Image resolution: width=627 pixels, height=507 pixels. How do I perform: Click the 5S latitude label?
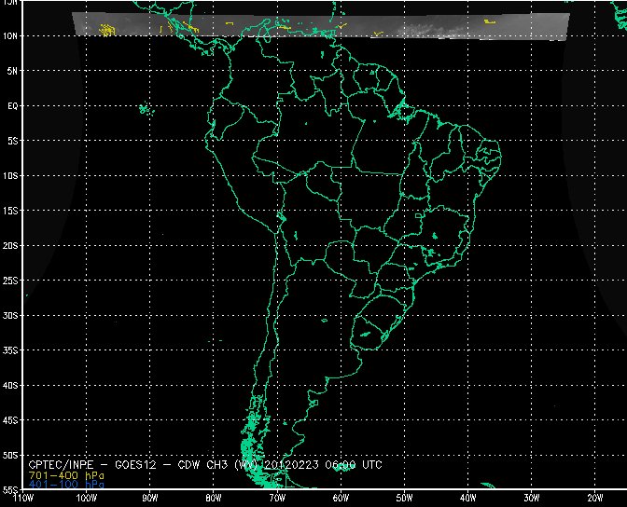pos(12,141)
